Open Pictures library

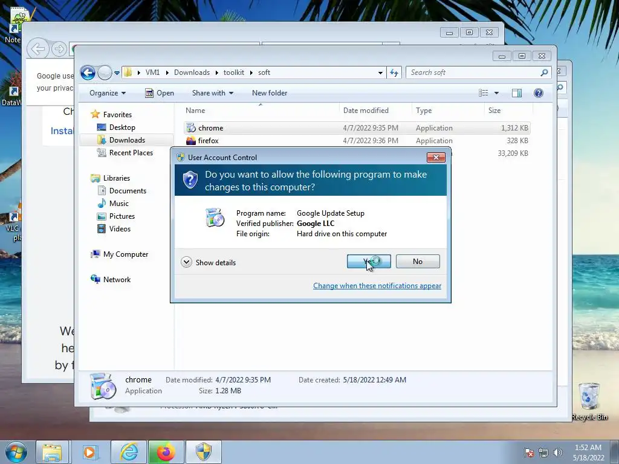click(x=116, y=216)
